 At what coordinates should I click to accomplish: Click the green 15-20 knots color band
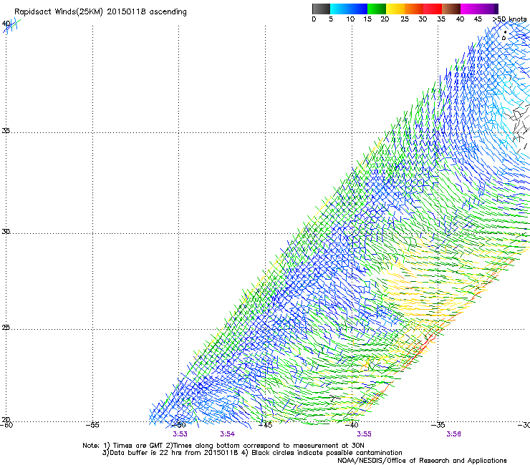coord(377,9)
